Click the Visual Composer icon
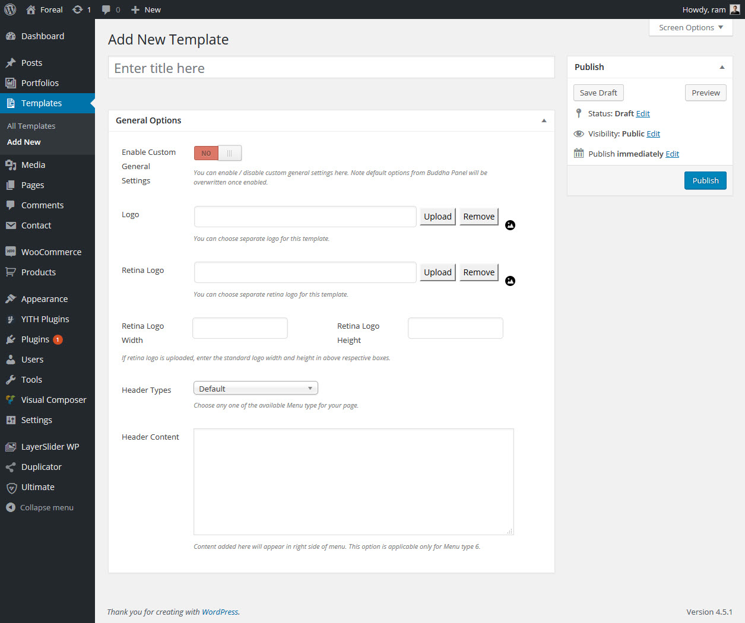This screenshot has height=623, width=745. 11,400
